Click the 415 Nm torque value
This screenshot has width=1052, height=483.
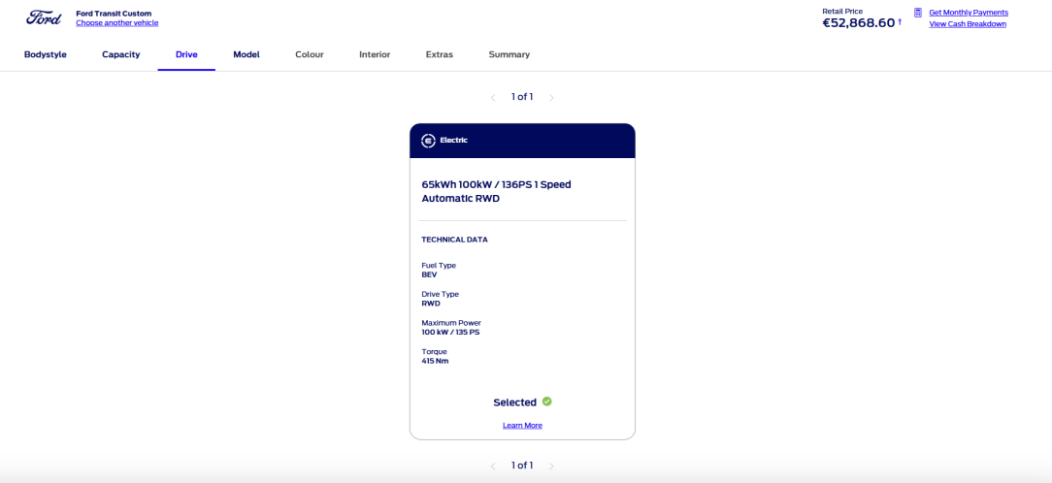click(435, 361)
